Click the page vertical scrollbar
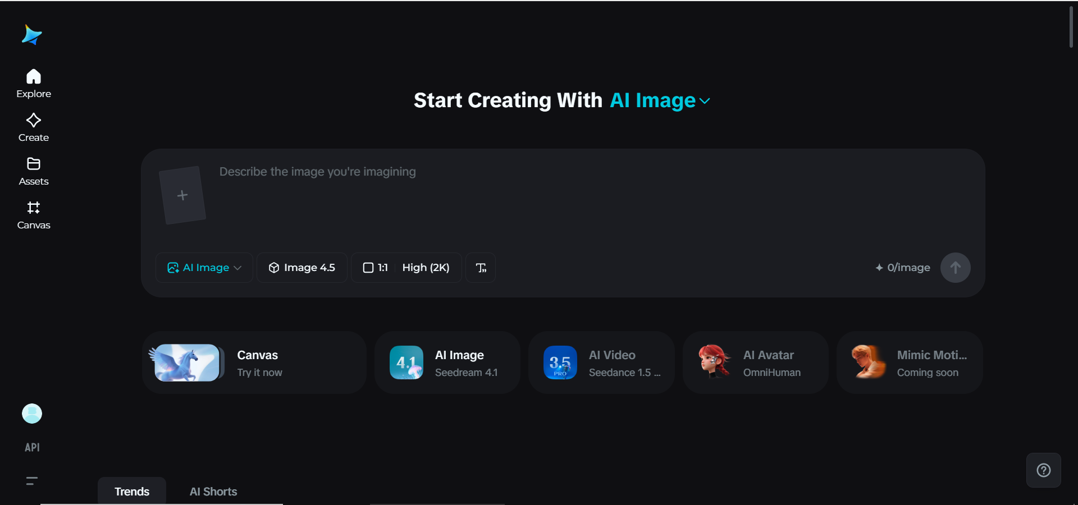The height and width of the screenshot is (505, 1078). tap(1071, 28)
